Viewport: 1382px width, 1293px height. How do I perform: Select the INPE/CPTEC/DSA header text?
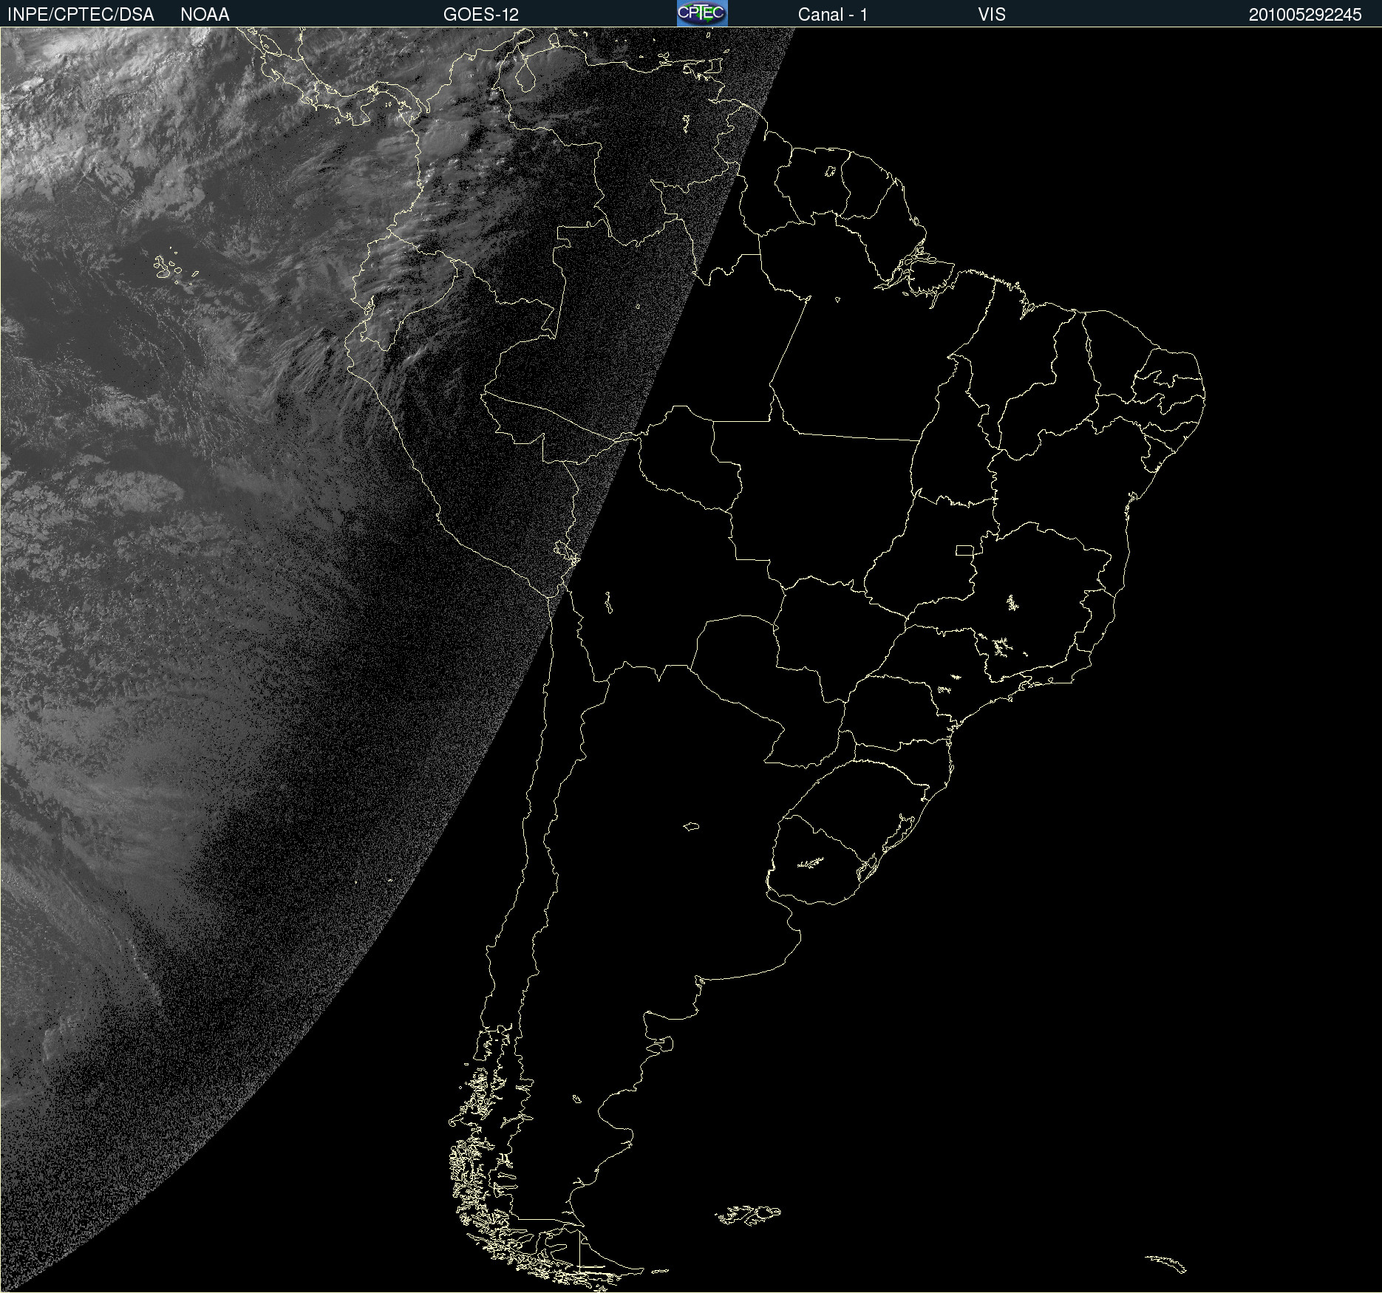[x=81, y=15]
